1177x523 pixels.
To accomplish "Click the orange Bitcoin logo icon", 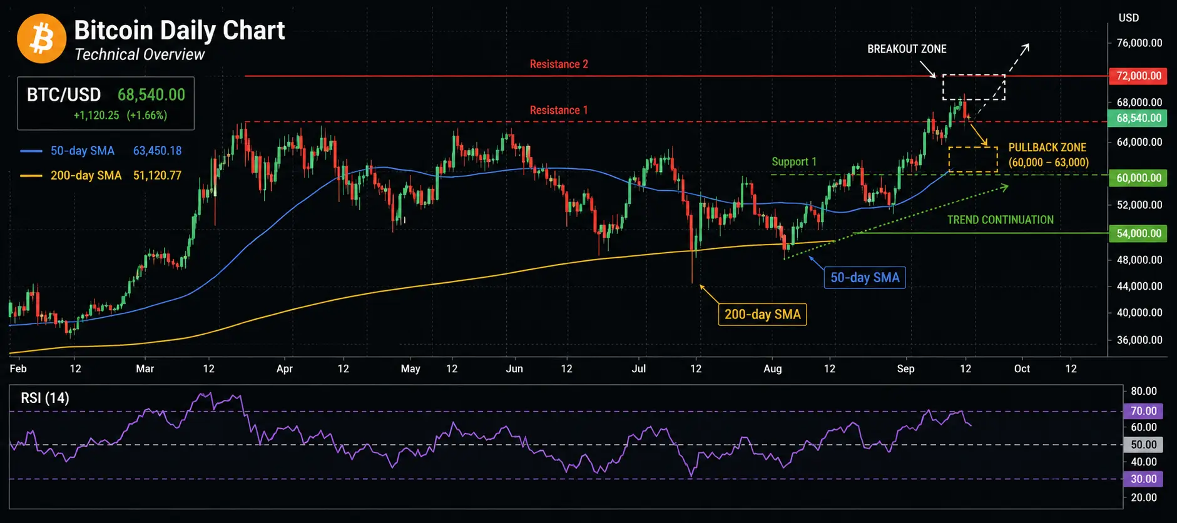I will pyautogui.click(x=41, y=39).
